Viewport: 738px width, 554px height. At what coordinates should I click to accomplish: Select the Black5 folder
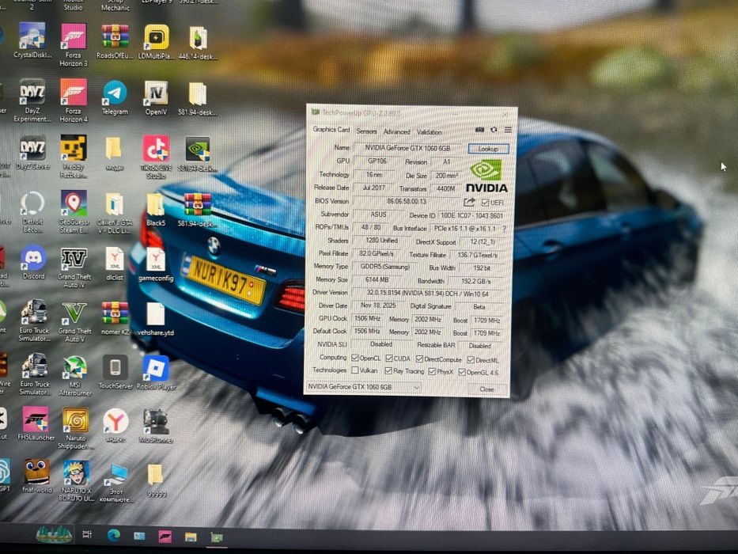coord(155,210)
